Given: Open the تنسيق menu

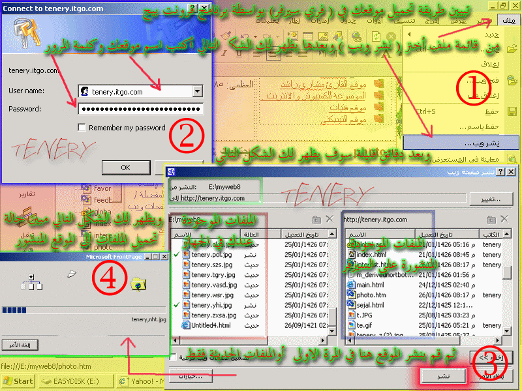Looking at the screenshot, I should coord(405,21).
